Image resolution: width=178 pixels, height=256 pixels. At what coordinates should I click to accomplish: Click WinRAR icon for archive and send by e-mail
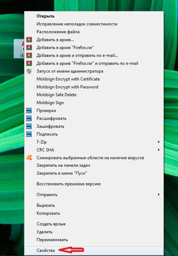pyautogui.click(x=29, y=55)
